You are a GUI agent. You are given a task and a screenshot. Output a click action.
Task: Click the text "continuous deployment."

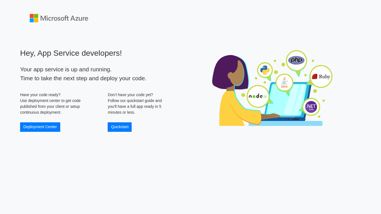pos(41,112)
